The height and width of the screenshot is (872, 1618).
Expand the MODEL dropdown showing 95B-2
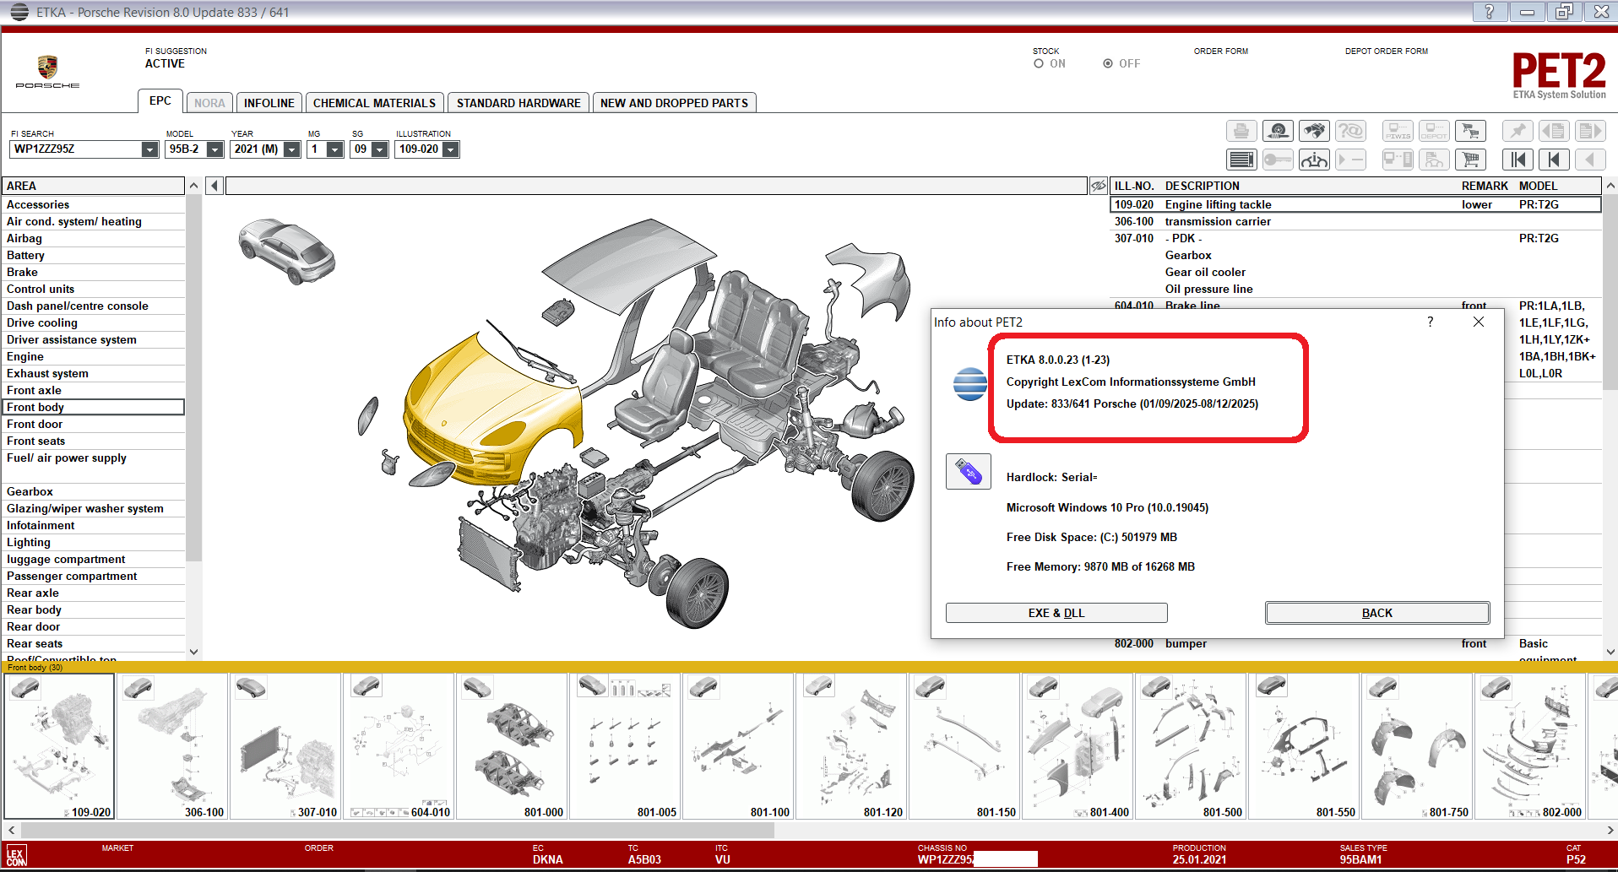[215, 149]
